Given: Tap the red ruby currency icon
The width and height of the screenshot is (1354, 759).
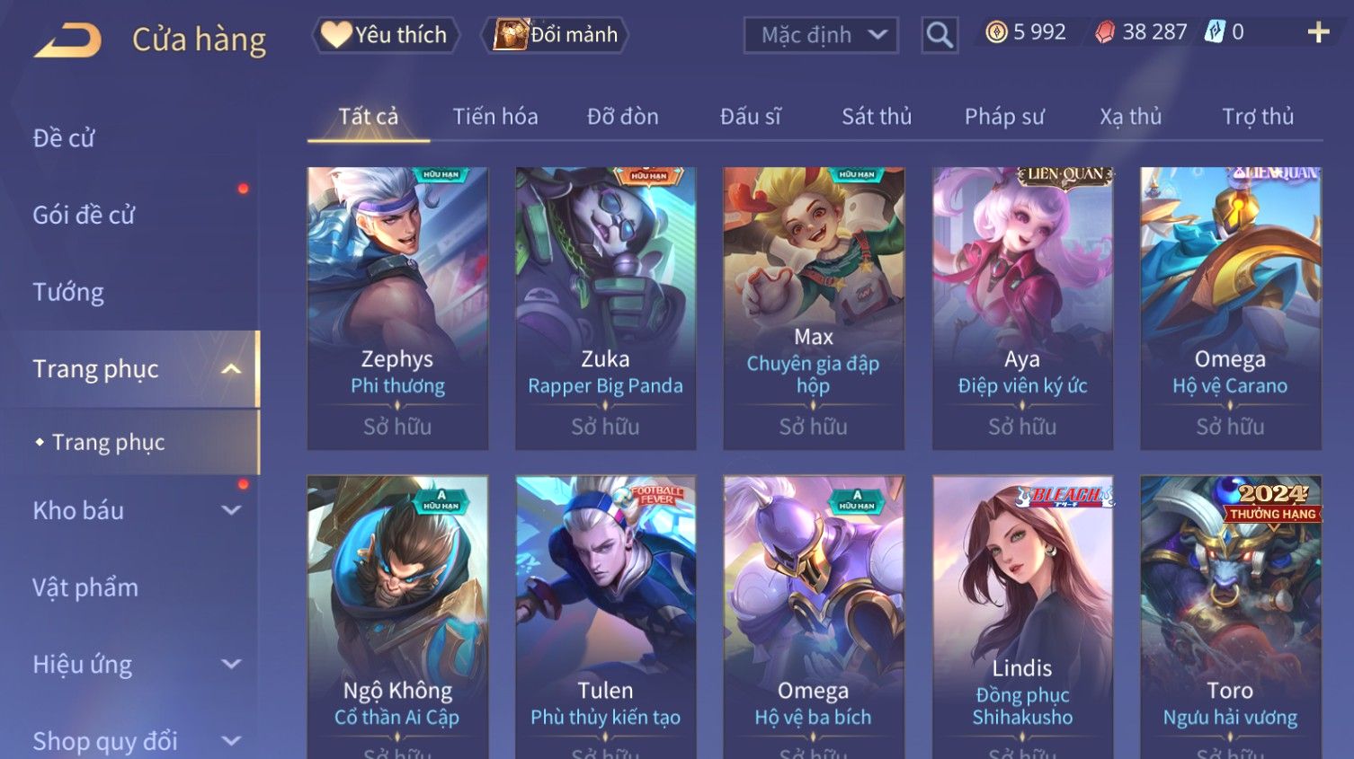Looking at the screenshot, I should pyautogui.click(x=1105, y=33).
